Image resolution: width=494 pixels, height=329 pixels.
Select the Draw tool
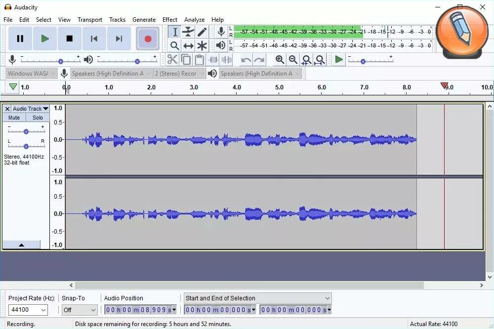pos(202,32)
